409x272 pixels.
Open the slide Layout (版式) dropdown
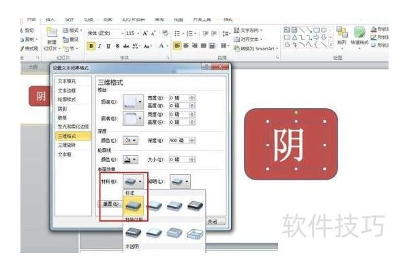[73, 31]
